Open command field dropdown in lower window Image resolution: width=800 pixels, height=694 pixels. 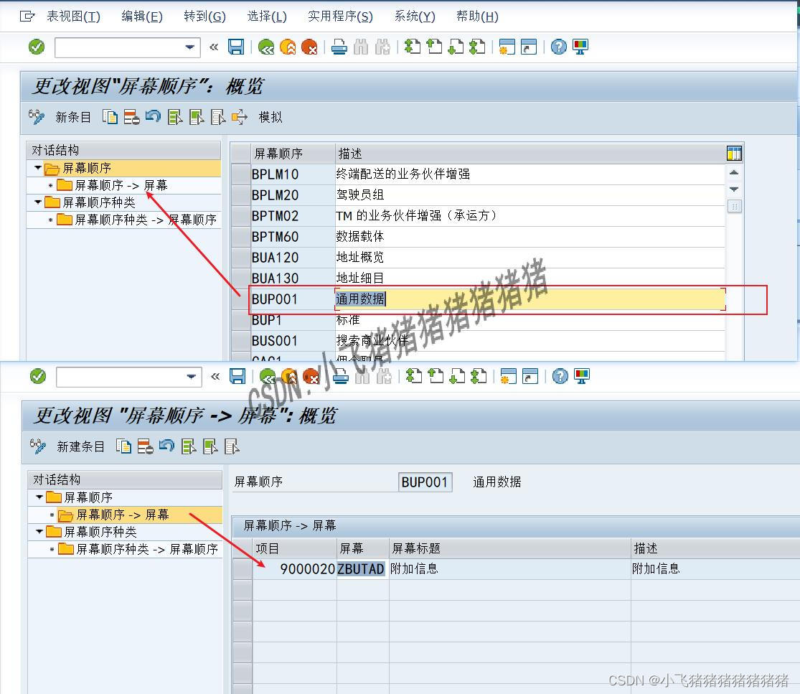click(191, 377)
